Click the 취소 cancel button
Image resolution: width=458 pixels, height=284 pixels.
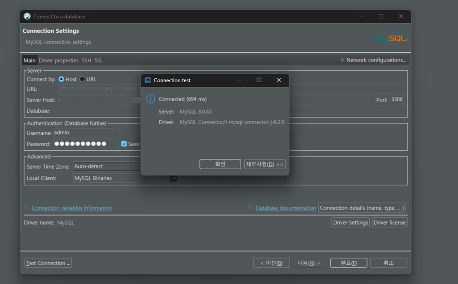coord(389,263)
